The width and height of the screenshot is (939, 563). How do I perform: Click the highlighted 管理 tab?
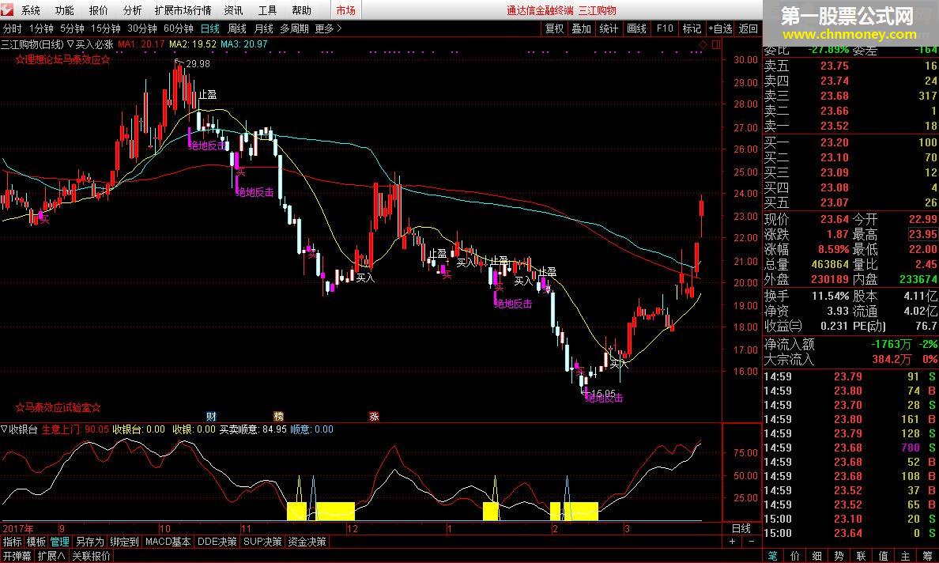click(x=60, y=542)
